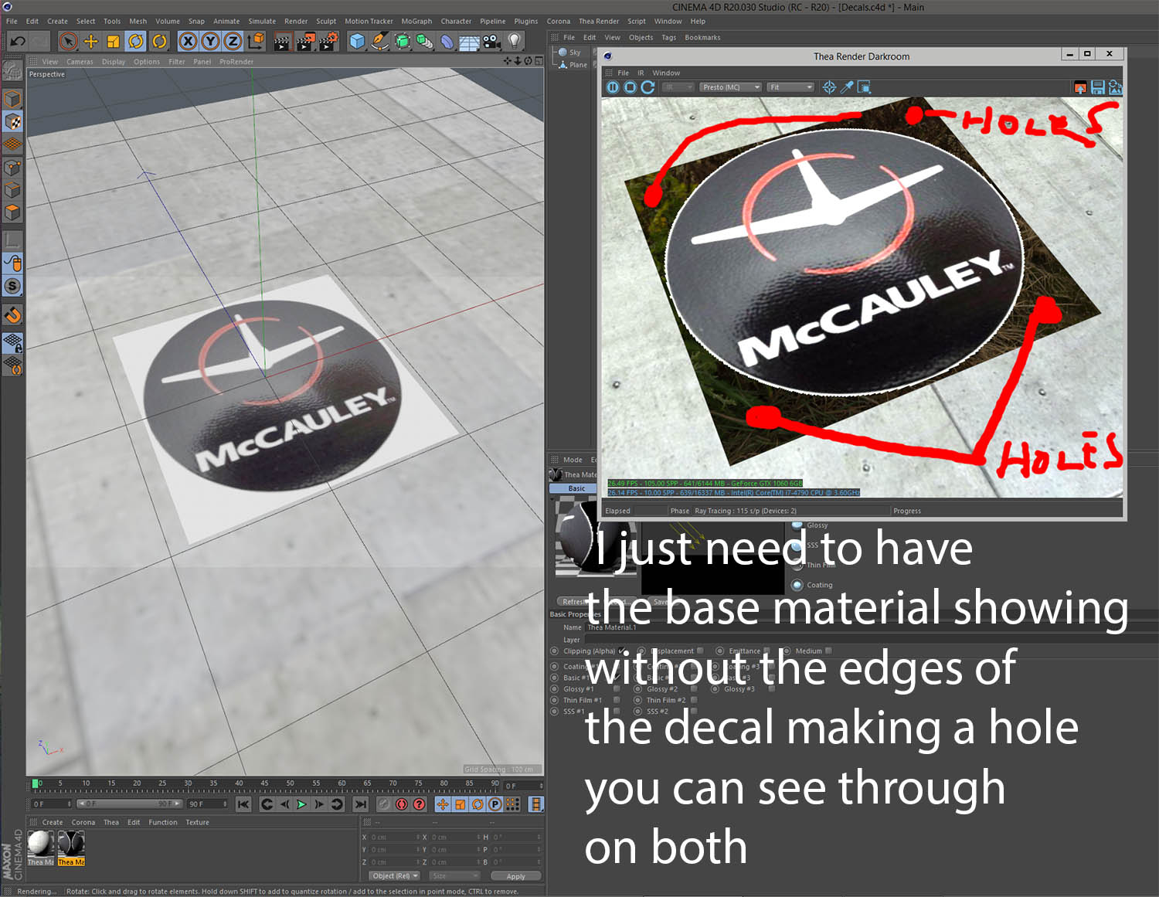Click the Undo arrow icon
Screen dimensions: 1159x897
coord(17,41)
